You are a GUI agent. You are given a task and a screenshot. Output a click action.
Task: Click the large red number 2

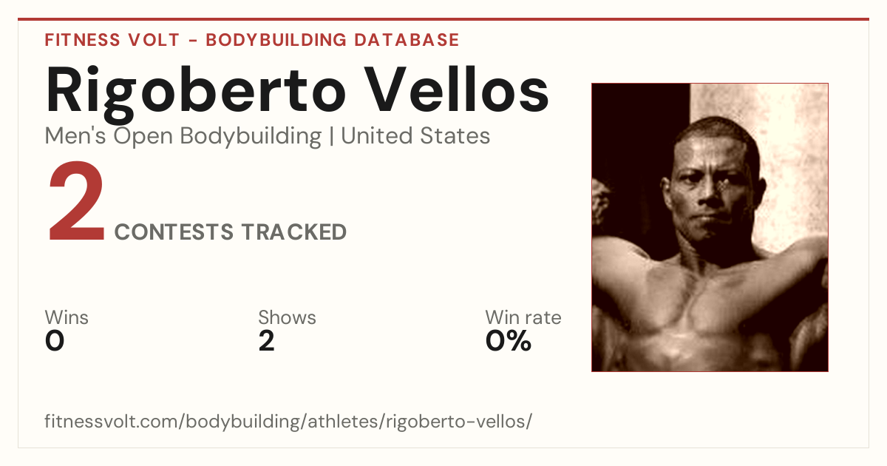(x=77, y=203)
